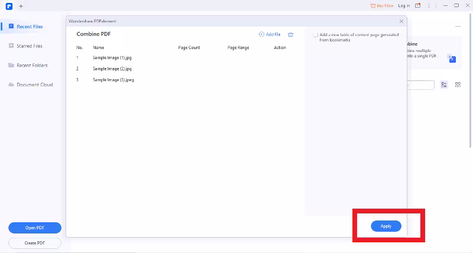The width and height of the screenshot is (473, 253).
Task: Click the Page Count column header
Action: pyautogui.click(x=189, y=48)
